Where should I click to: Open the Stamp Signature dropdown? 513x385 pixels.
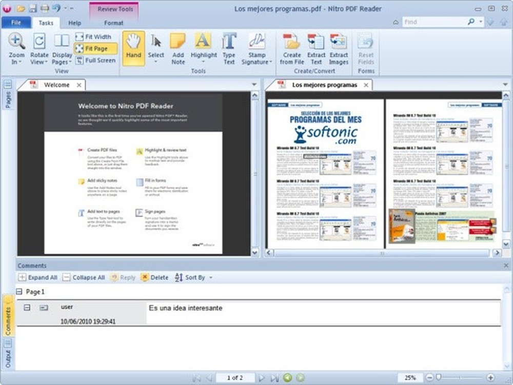click(x=255, y=49)
